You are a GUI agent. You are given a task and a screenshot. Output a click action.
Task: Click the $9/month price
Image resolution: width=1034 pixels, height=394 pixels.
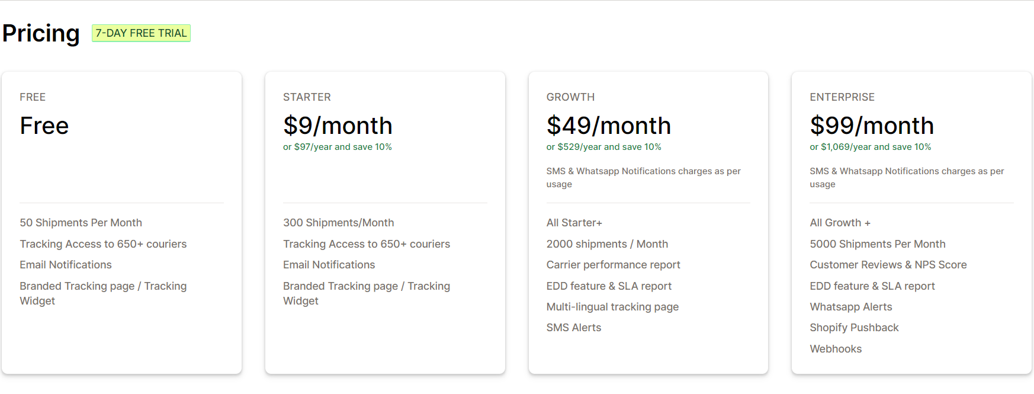(x=338, y=126)
